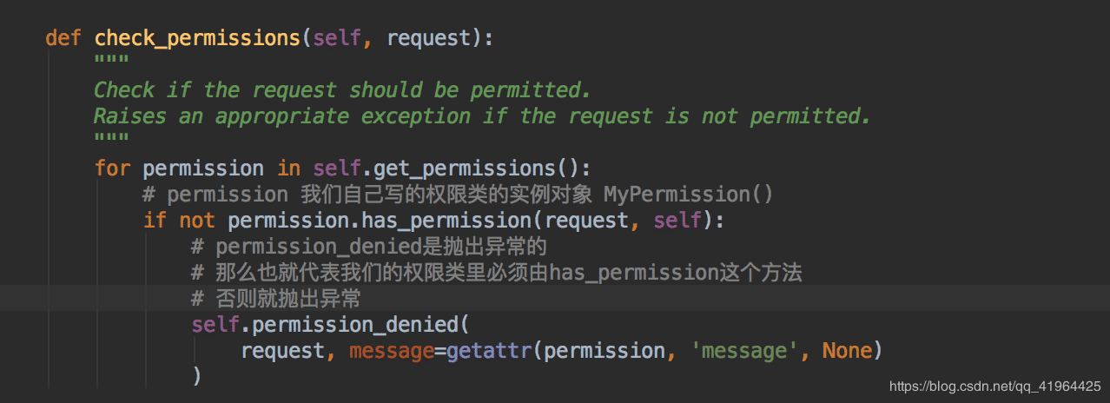
Task: Click the None keyword argument
Action: (x=847, y=351)
